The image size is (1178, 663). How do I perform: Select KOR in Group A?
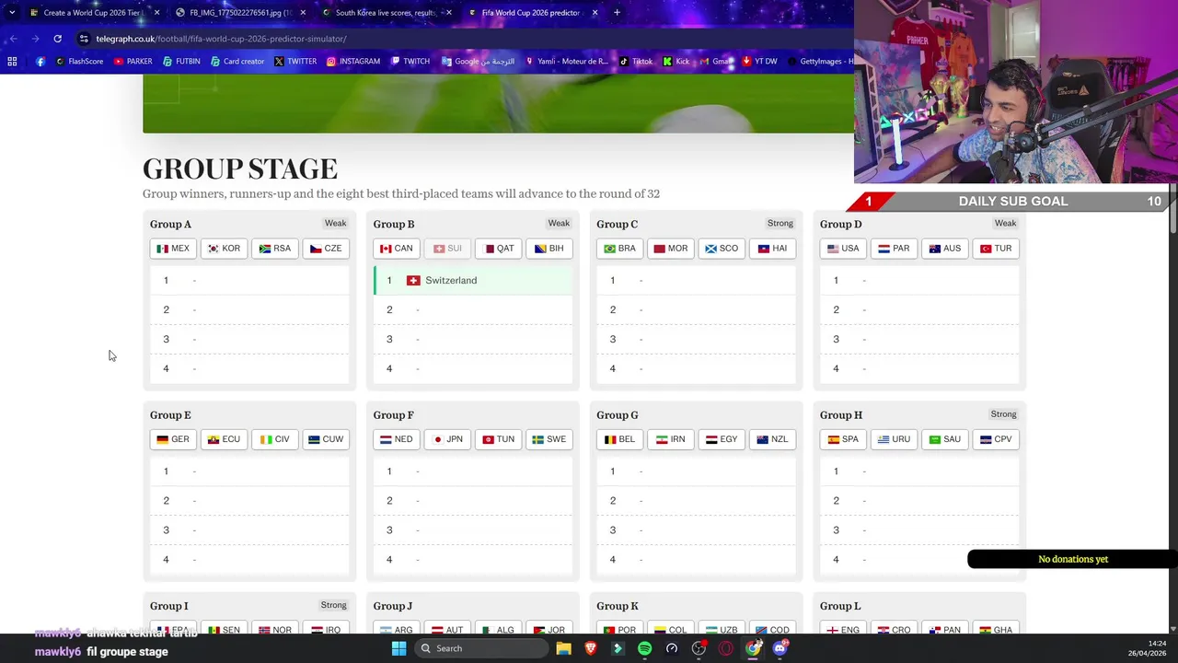coord(224,249)
